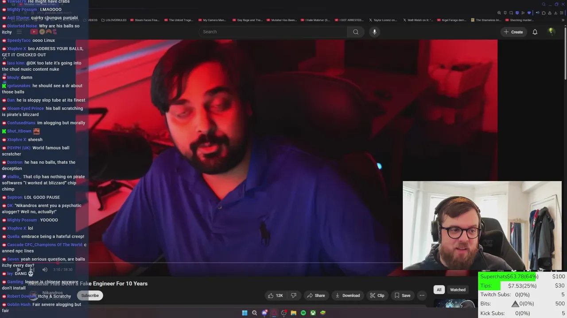Viewport: 567px width, 318px height.
Task: Open Windows taskbar search
Action: pyautogui.click(x=254, y=313)
